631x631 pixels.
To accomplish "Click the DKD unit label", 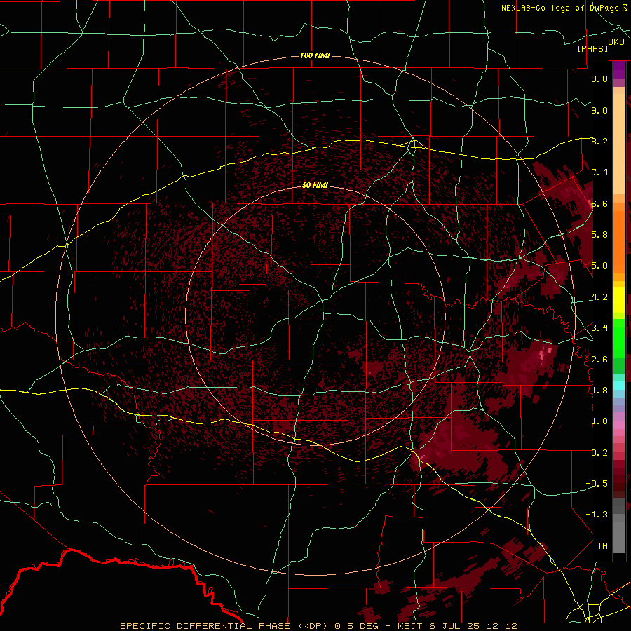I will click(616, 42).
